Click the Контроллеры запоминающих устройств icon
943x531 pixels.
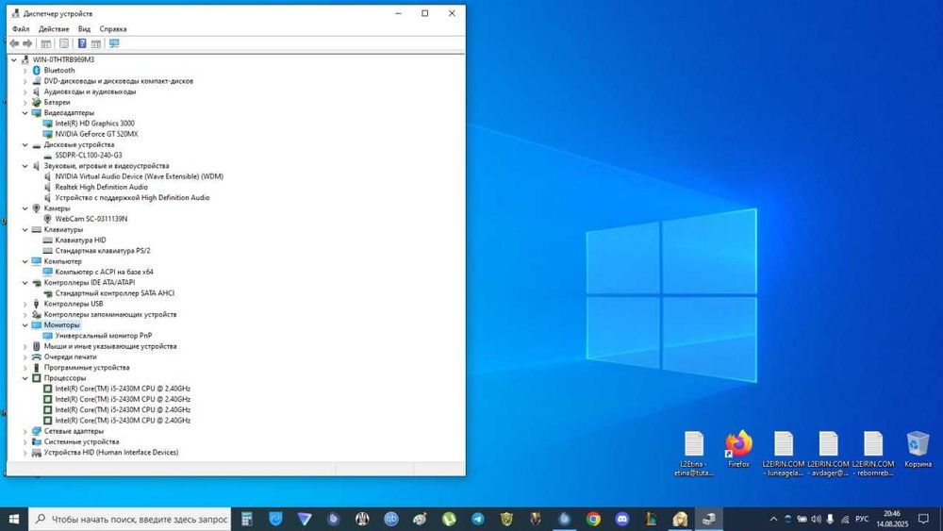click(x=36, y=314)
